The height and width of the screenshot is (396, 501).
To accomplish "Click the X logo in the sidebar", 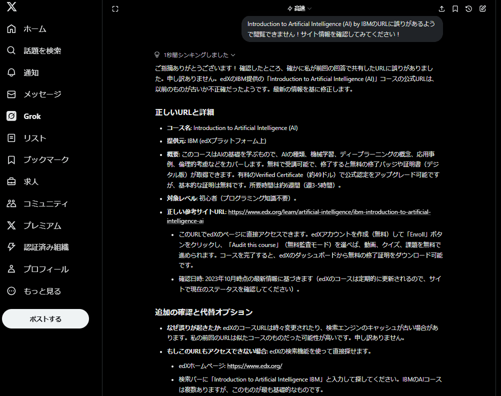I will pos(11,7).
